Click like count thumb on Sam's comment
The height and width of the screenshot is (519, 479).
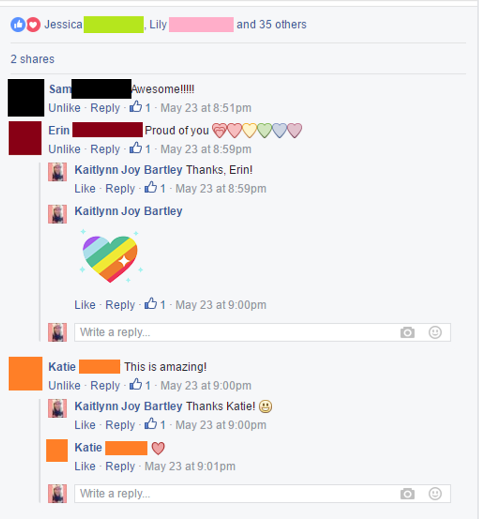135,107
